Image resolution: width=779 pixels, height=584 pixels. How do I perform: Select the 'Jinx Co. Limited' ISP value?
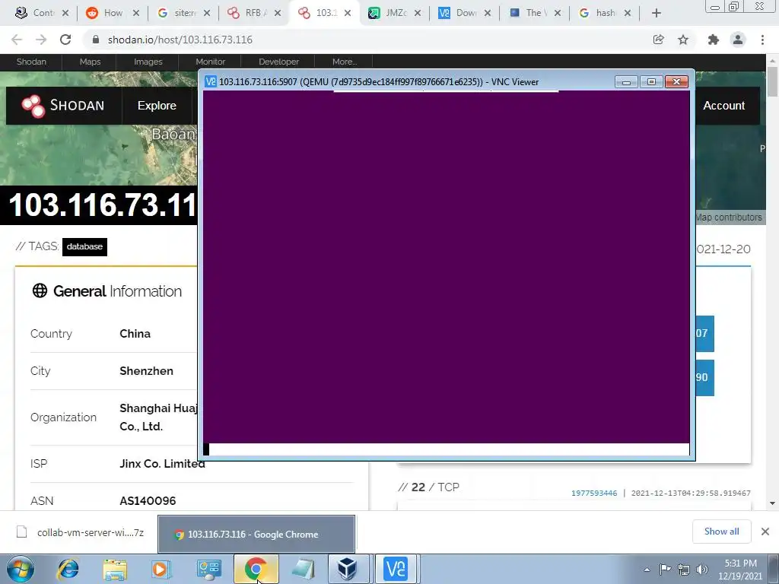pos(162,463)
